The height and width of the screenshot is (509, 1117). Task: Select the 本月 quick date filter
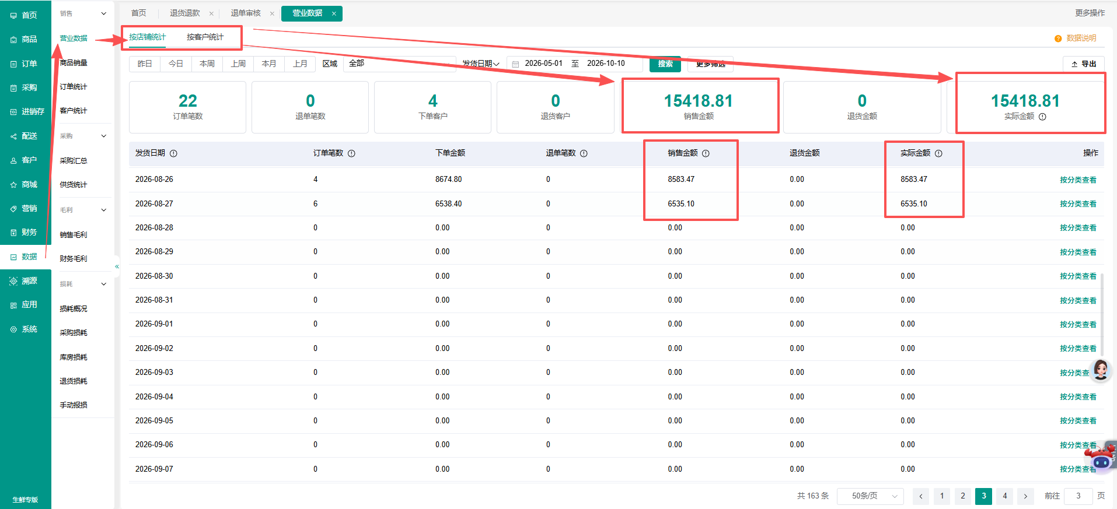pyautogui.click(x=269, y=64)
